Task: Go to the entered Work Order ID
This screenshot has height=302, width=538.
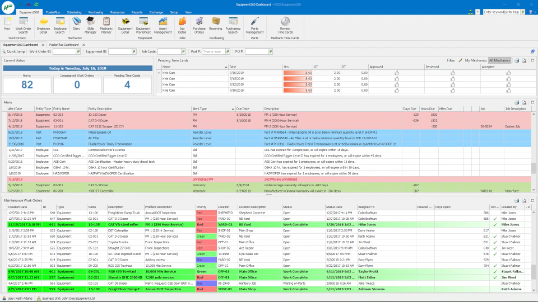Action: [x=78, y=51]
